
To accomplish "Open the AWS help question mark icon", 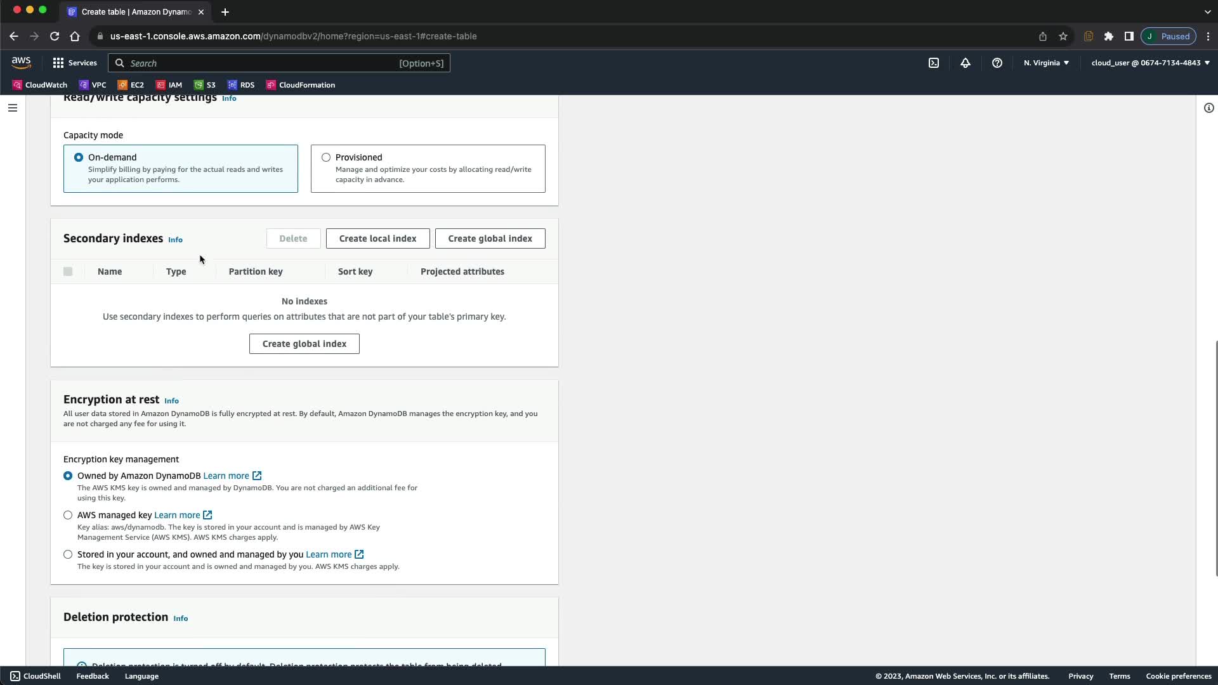I will pyautogui.click(x=997, y=63).
